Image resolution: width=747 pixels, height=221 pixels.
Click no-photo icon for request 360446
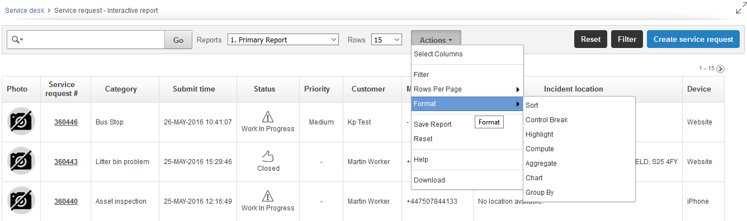[x=21, y=122]
